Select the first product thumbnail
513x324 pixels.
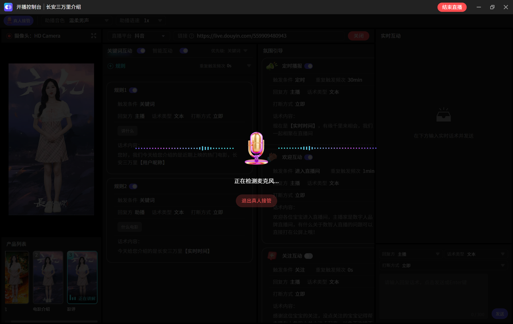[x=17, y=277]
